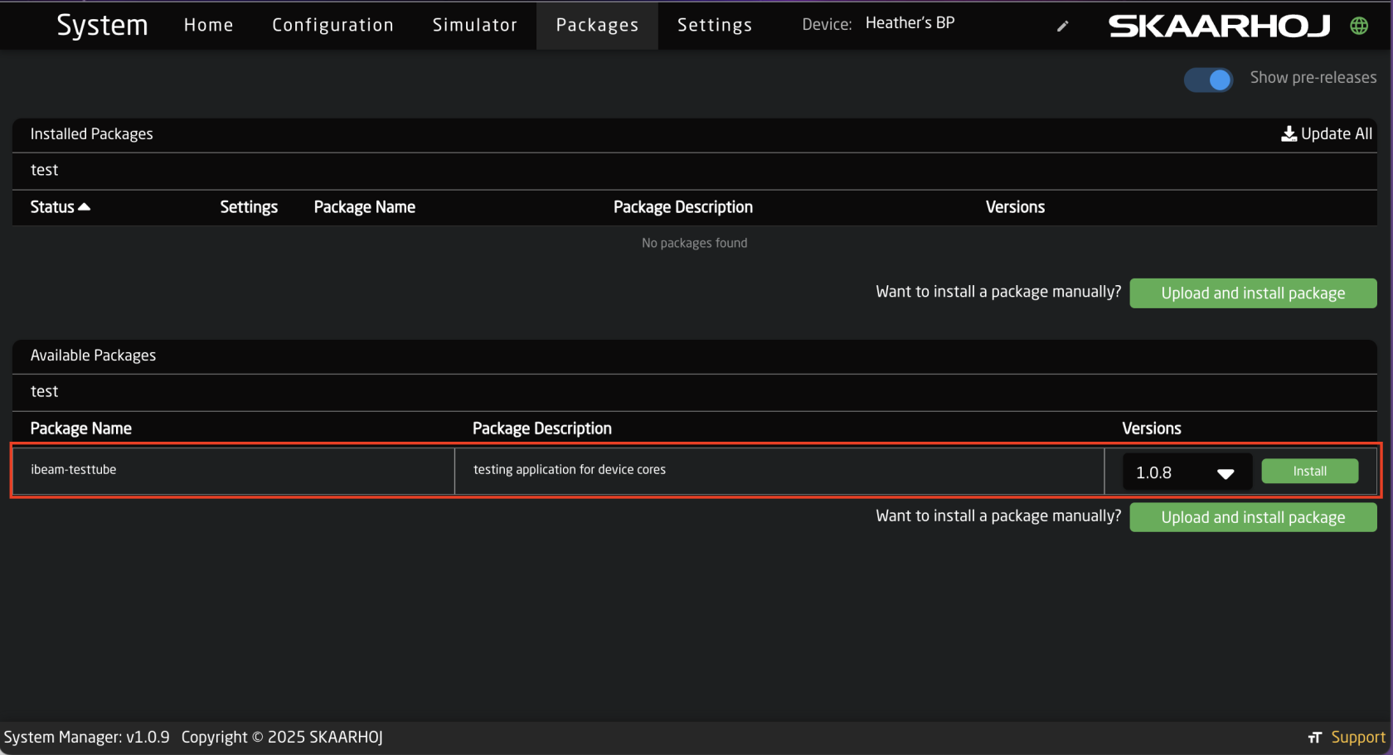Click the green globe icon
The width and height of the screenshot is (1393, 755).
(1358, 26)
